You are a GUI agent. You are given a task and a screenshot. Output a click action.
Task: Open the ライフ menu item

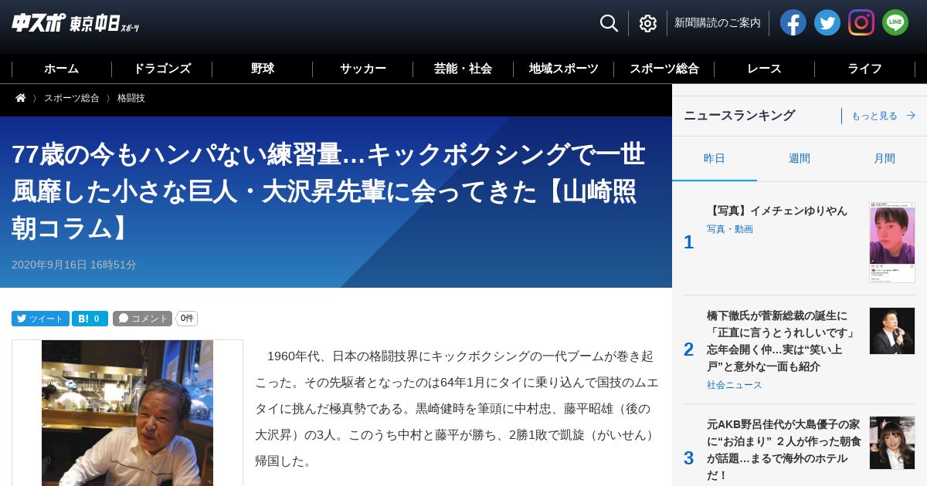tap(865, 69)
